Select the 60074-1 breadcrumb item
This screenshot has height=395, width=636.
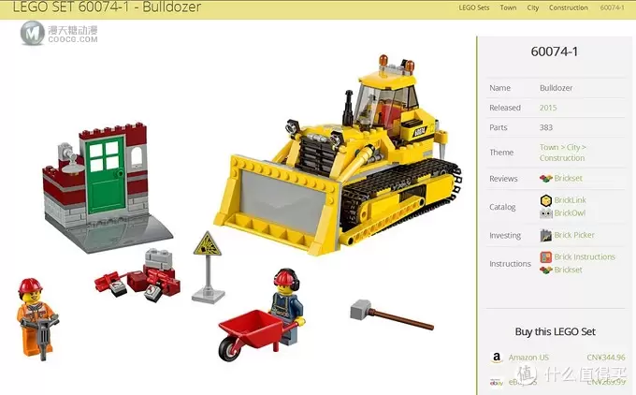pos(612,7)
